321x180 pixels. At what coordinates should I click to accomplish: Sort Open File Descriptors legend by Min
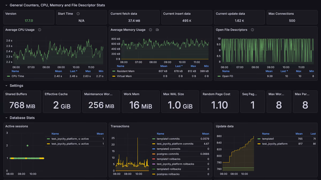click(312, 71)
